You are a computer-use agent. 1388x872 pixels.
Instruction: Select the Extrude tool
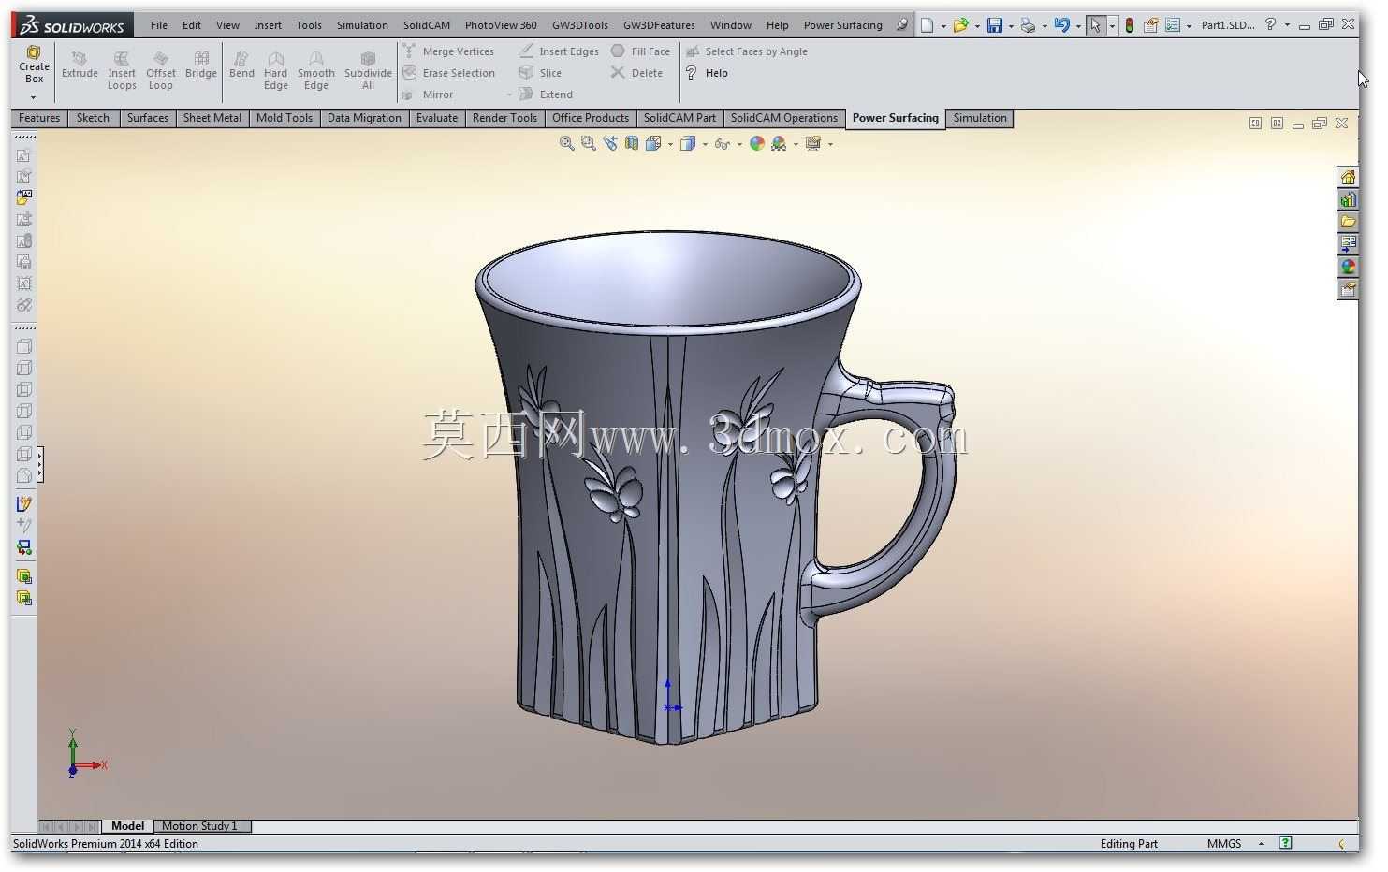pos(80,65)
